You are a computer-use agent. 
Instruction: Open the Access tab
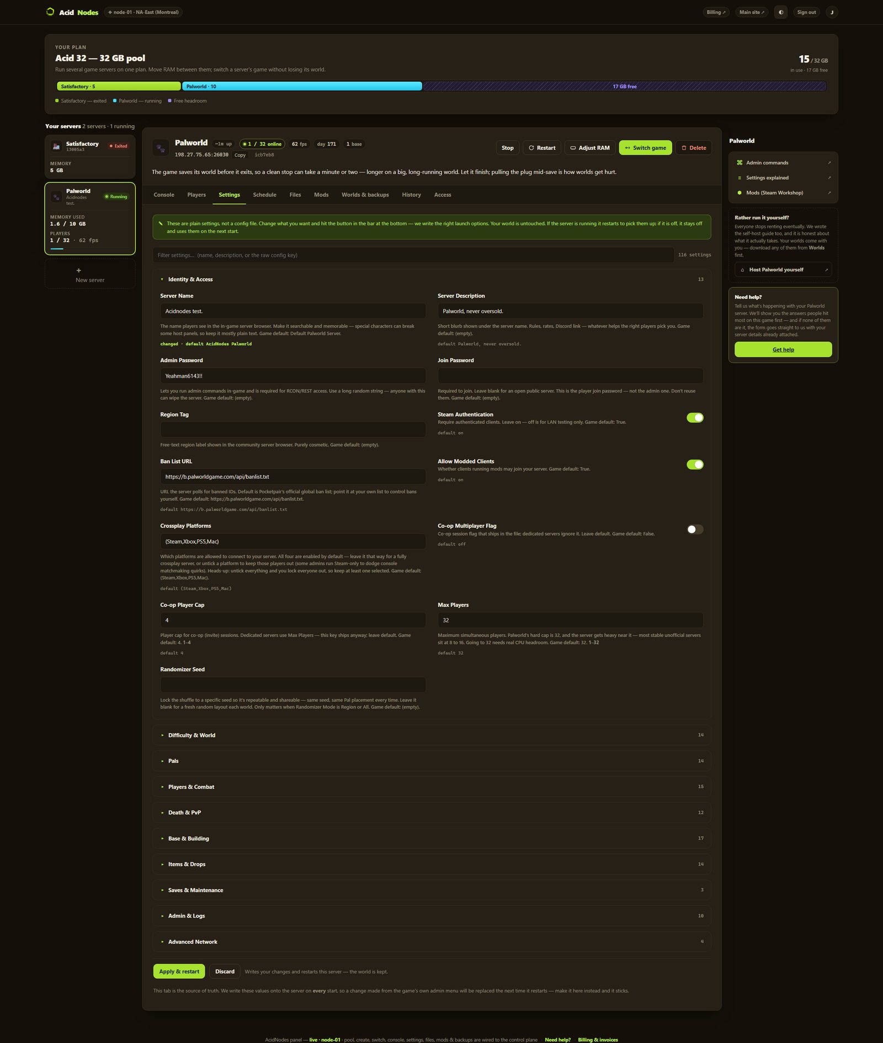(x=443, y=195)
